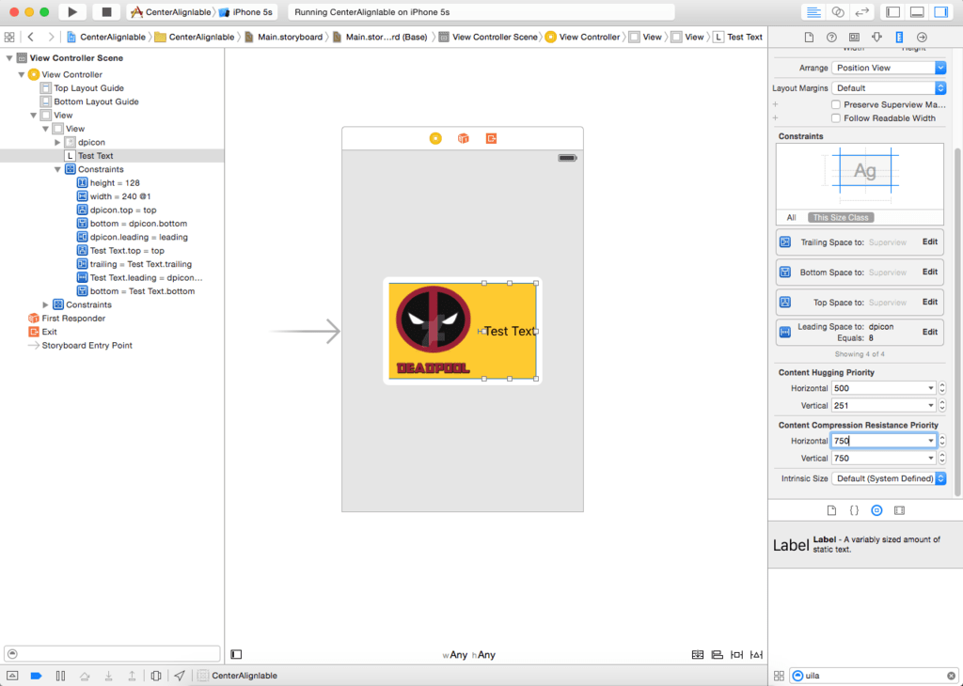
Task: Open the Version editor
Action: (x=862, y=12)
